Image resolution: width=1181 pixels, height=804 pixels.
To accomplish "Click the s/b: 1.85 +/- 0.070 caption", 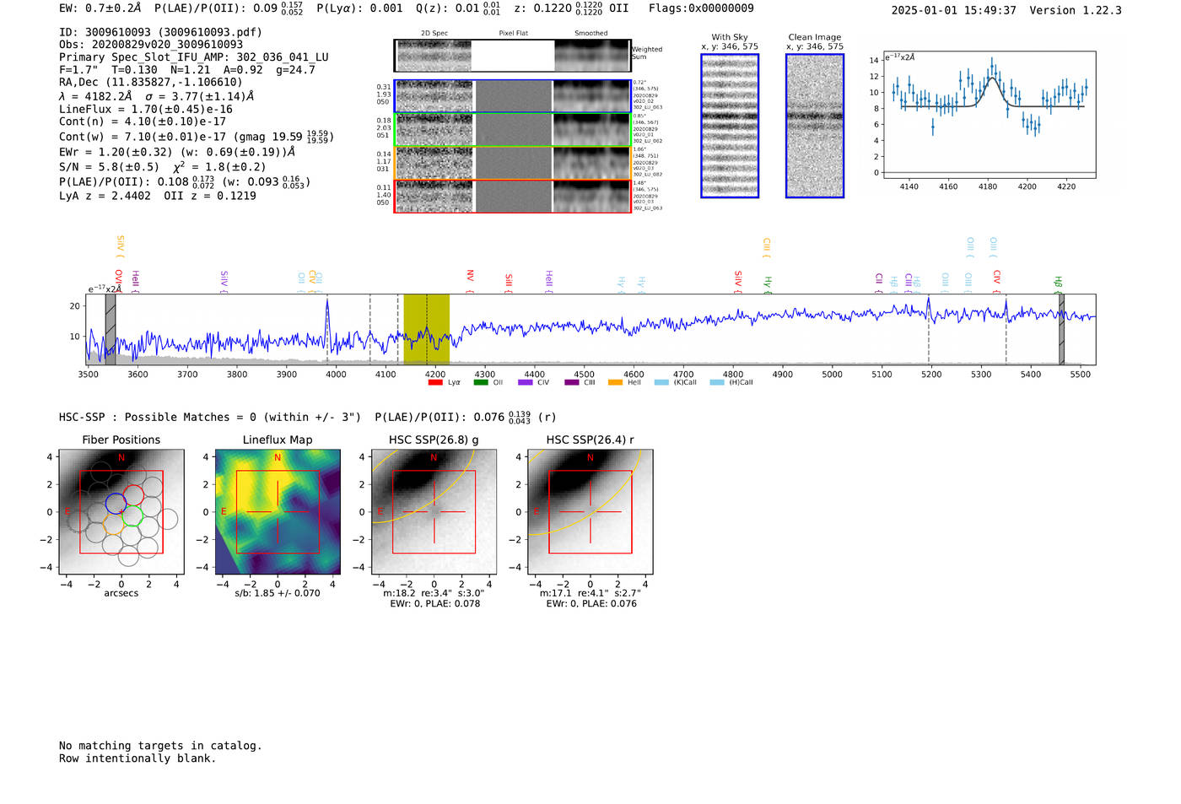I will point(278,593).
